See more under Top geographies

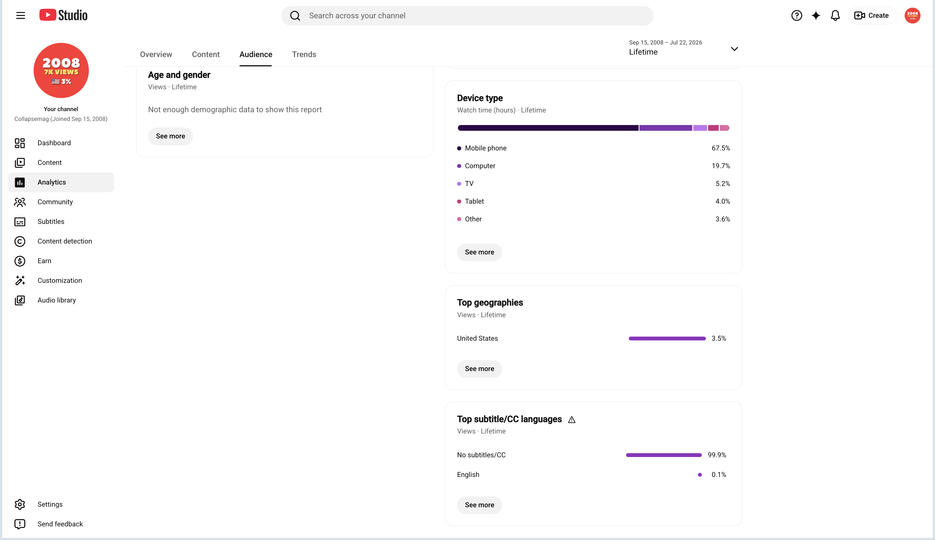pos(479,369)
